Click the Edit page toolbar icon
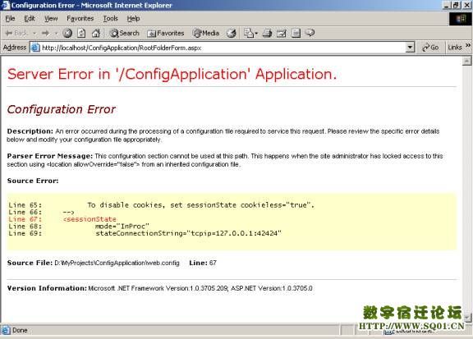The height and width of the screenshot is (339, 473). (x=282, y=33)
